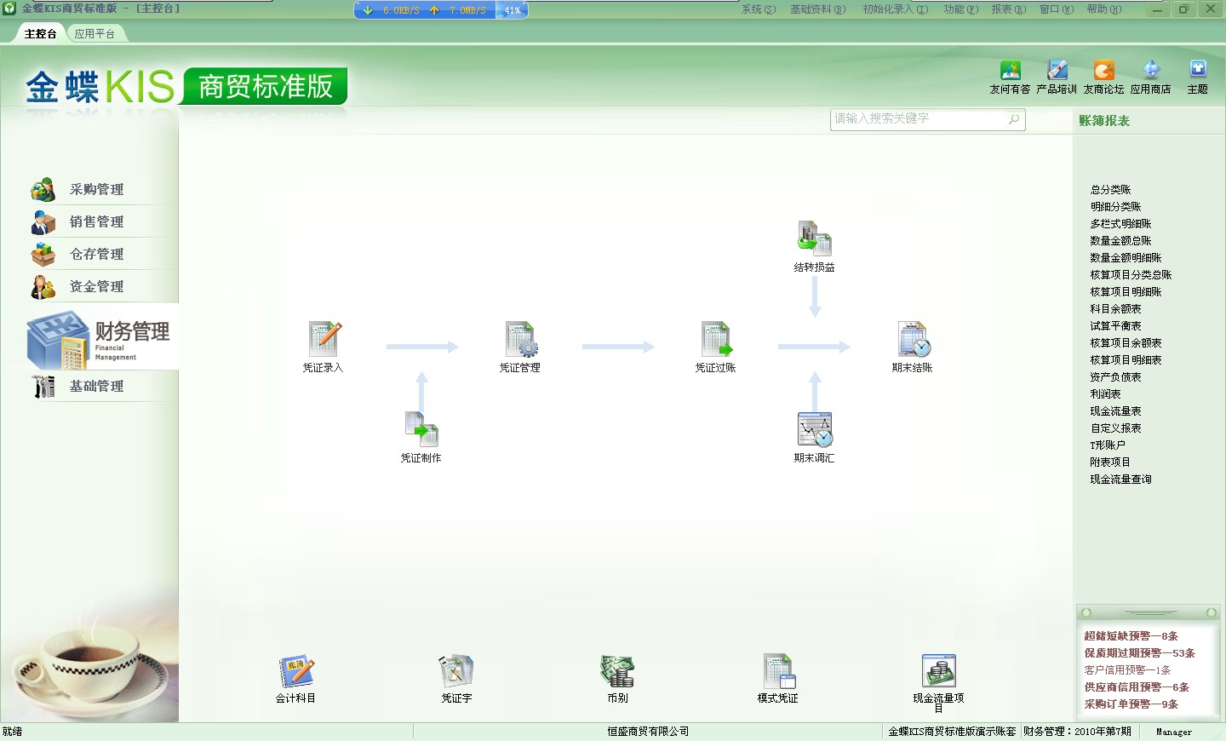This screenshot has width=1226, height=741.
Task: Open the 数量金额总账 report link
Action: tap(1120, 241)
